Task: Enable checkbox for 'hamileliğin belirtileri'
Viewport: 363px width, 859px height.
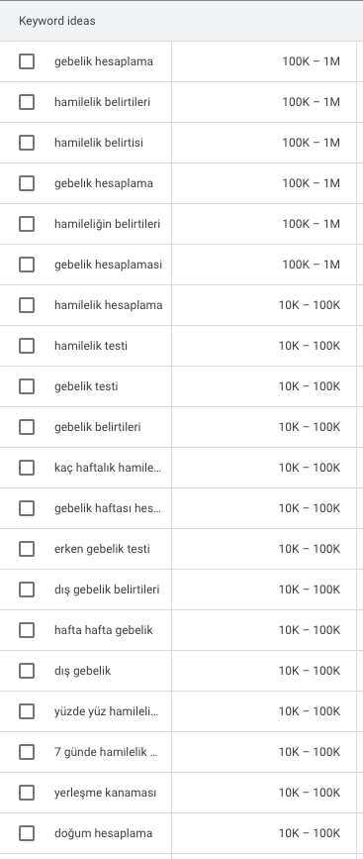Action: pos(27,224)
